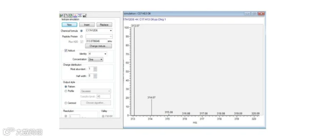Open the first tab icon with molecule symbol
The height and width of the screenshot is (138, 324).
61,16
